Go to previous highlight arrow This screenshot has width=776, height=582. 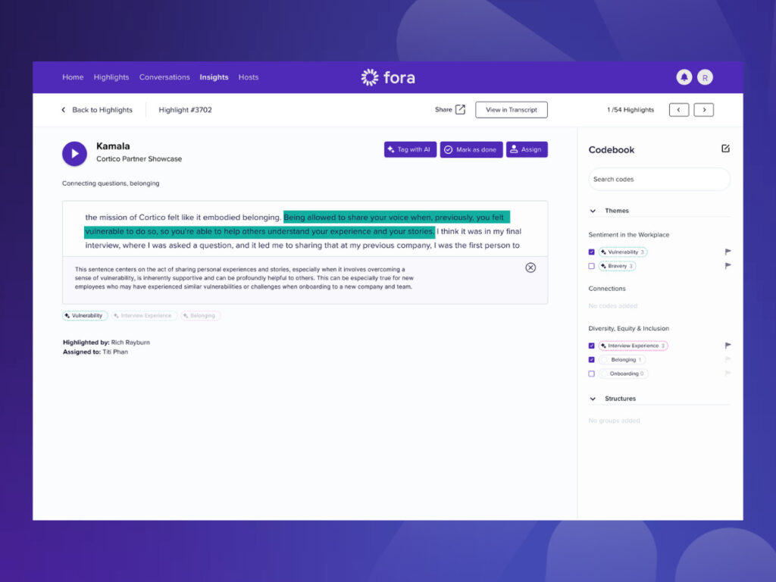click(678, 110)
